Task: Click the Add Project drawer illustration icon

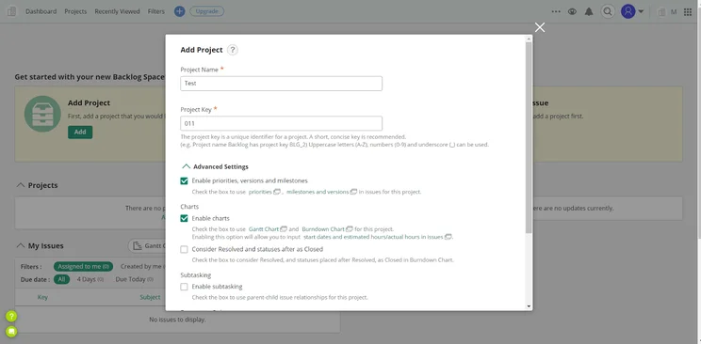Action: point(42,114)
